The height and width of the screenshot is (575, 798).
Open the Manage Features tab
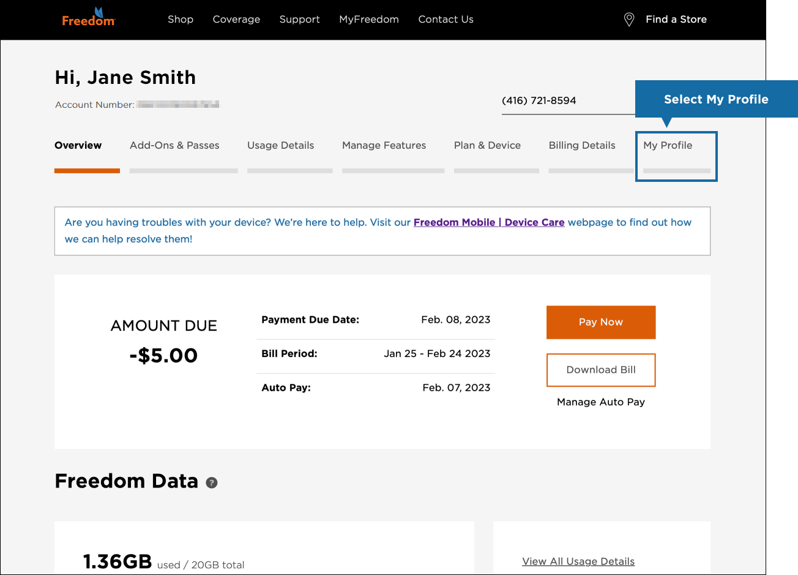point(384,145)
